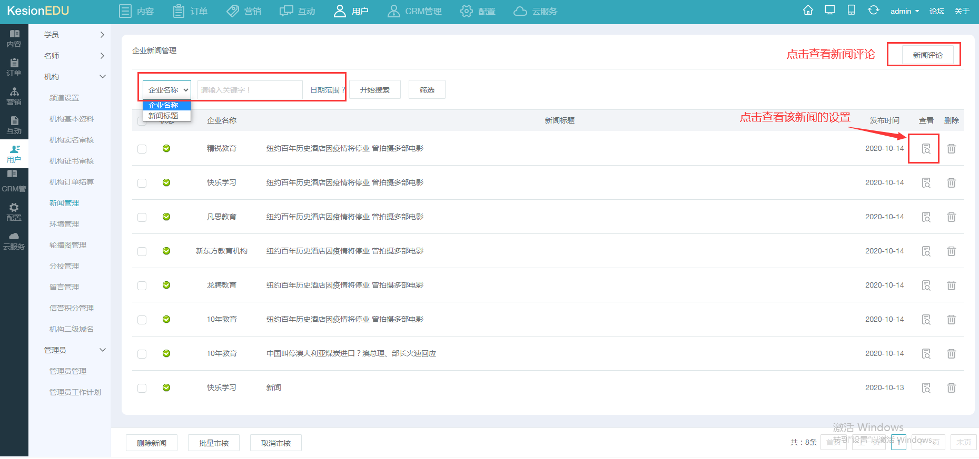
Task: View details of 2020-10-13 news row
Action: (926, 388)
